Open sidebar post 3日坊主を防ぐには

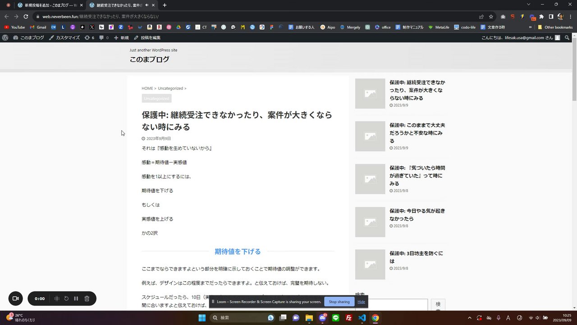coord(416,257)
